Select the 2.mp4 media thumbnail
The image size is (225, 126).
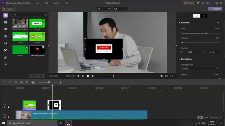pos(20,36)
